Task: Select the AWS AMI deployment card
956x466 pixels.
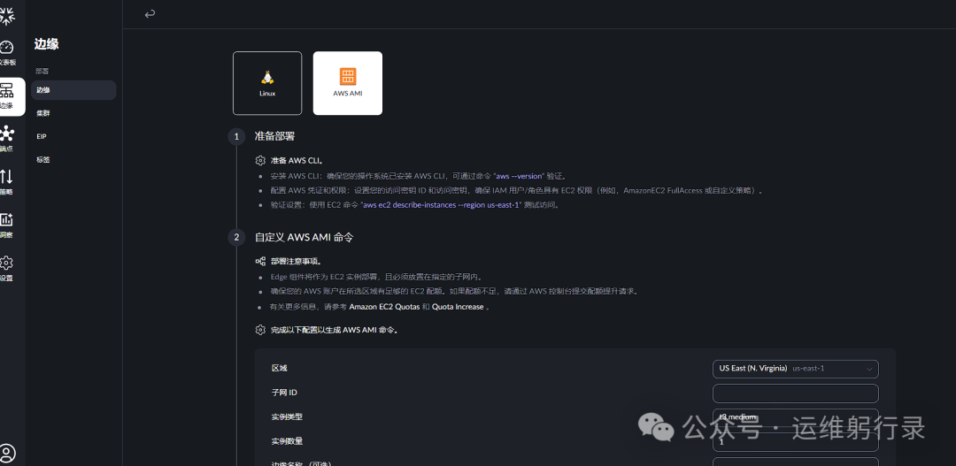Action: pyautogui.click(x=348, y=83)
